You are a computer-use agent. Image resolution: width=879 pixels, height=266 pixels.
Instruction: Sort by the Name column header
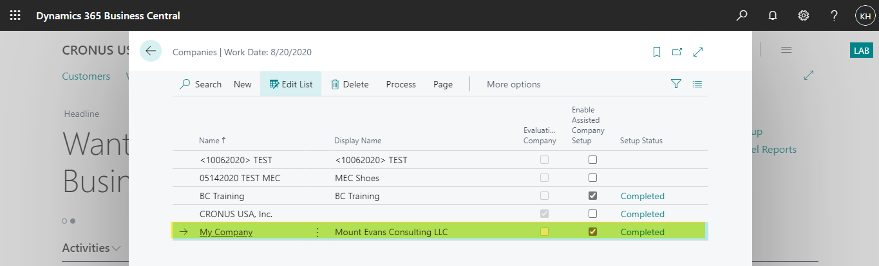point(213,140)
